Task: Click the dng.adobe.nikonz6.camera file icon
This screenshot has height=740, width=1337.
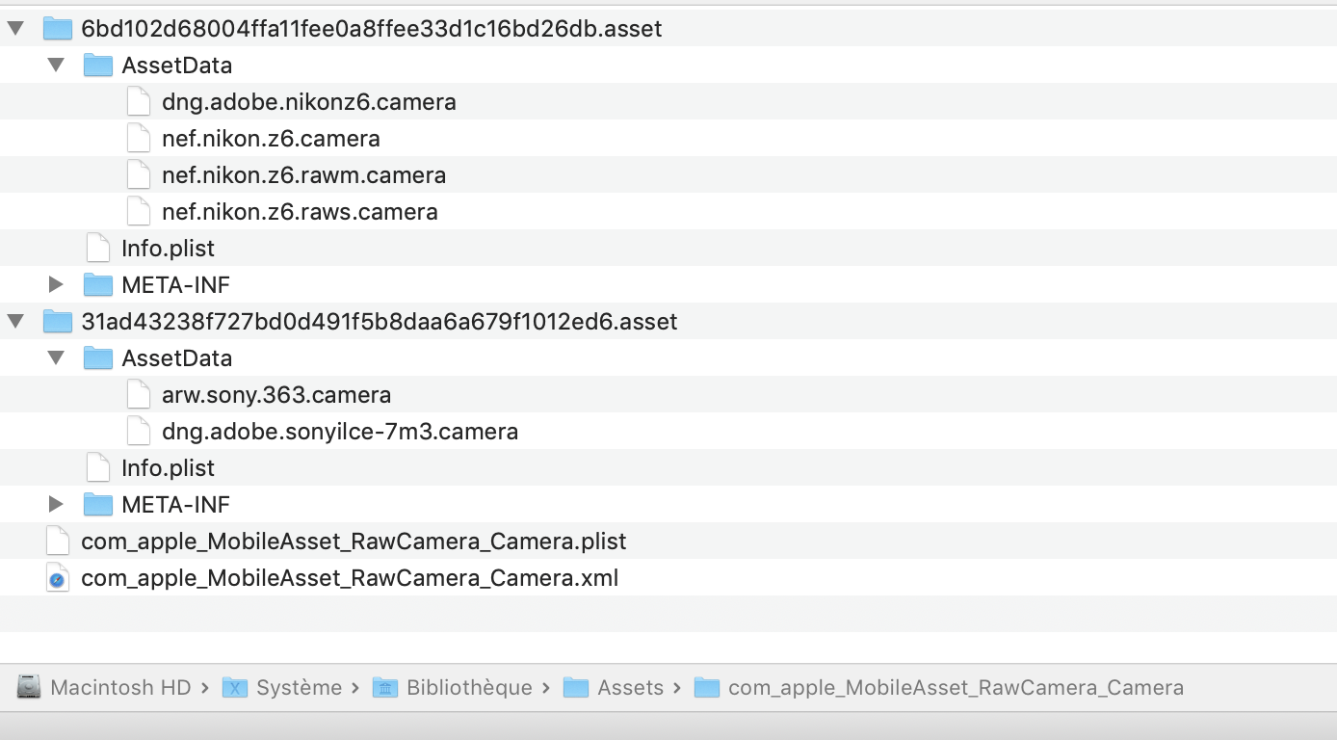Action: tap(139, 102)
